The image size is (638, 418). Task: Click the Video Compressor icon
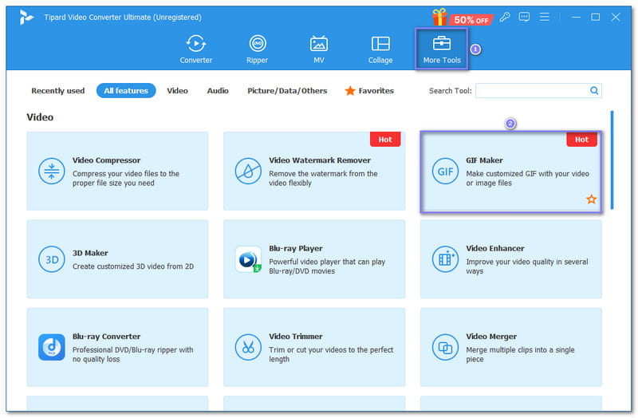[x=51, y=171]
